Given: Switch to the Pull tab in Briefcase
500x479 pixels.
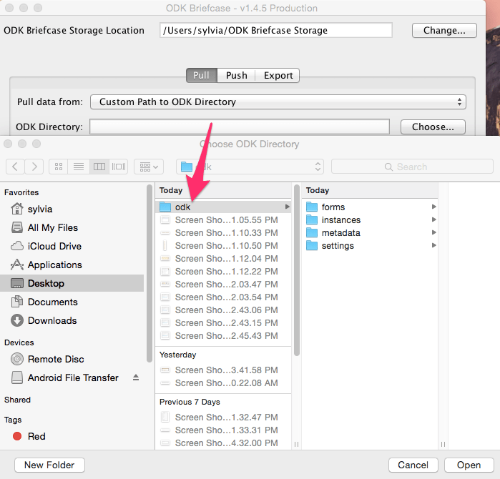Looking at the screenshot, I should coord(202,76).
